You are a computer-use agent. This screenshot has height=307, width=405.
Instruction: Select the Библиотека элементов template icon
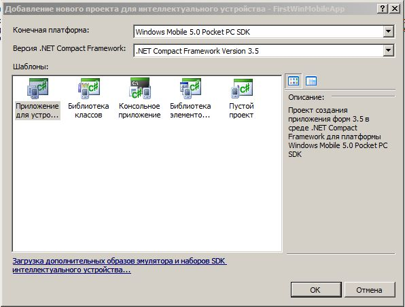pos(190,88)
